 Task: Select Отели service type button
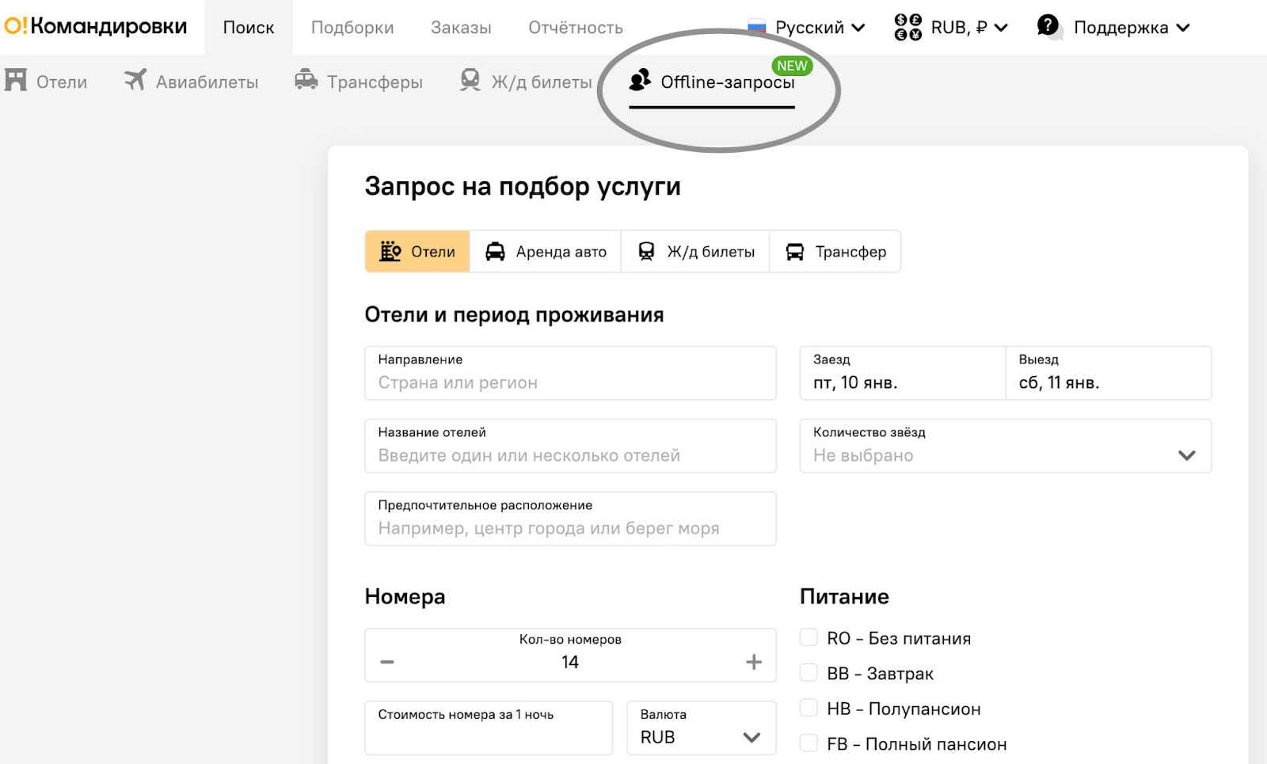[x=417, y=252]
